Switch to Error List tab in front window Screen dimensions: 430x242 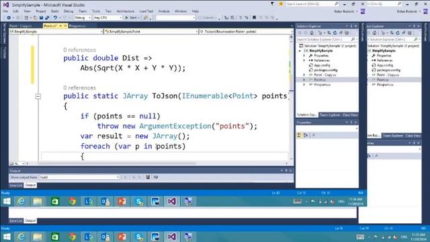[15, 186]
